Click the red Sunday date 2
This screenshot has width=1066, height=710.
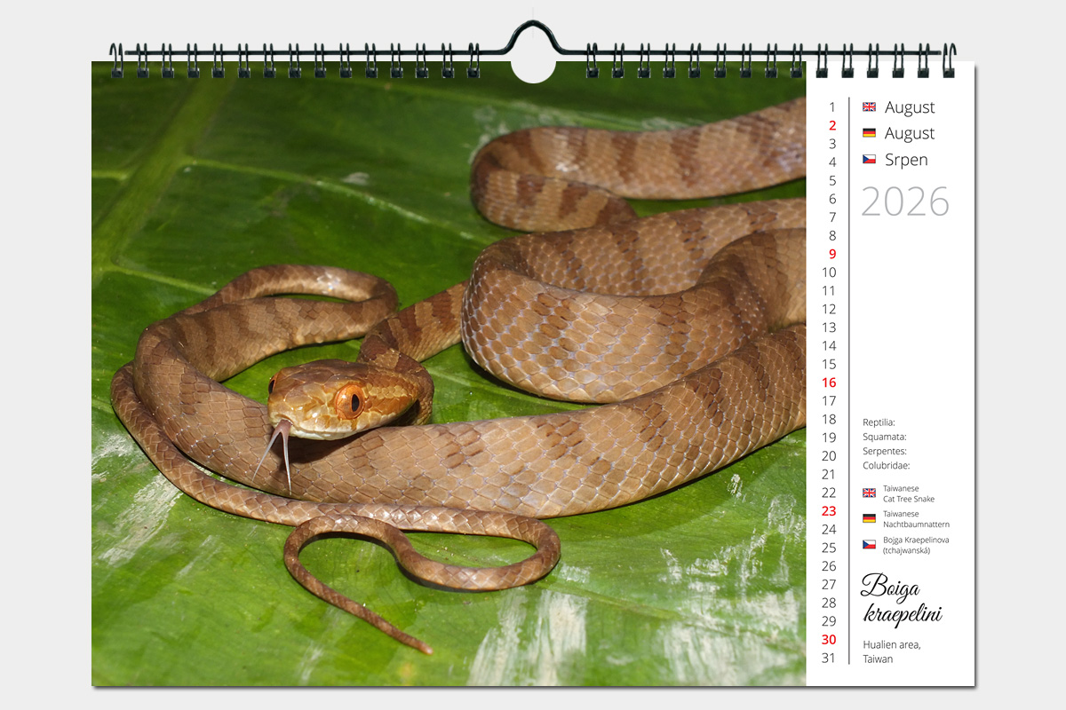[x=832, y=125]
